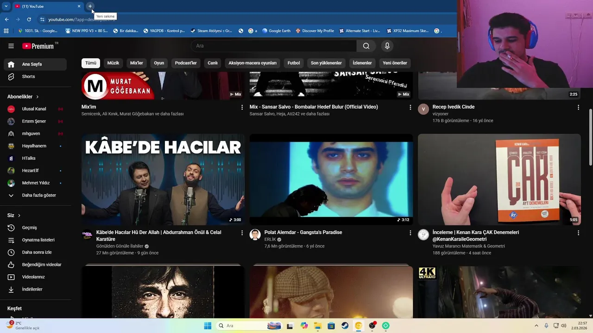Image resolution: width=593 pixels, height=333 pixels.
Task: Open Ana Sayfa home in sidebar
Action: click(x=35, y=64)
